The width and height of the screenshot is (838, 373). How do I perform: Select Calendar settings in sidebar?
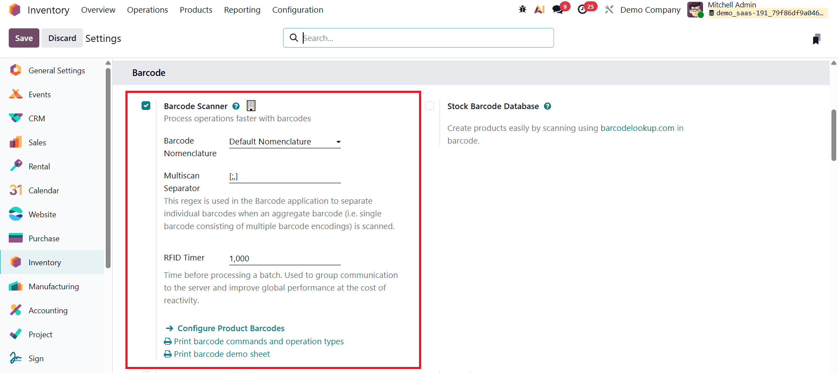pos(52,190)
